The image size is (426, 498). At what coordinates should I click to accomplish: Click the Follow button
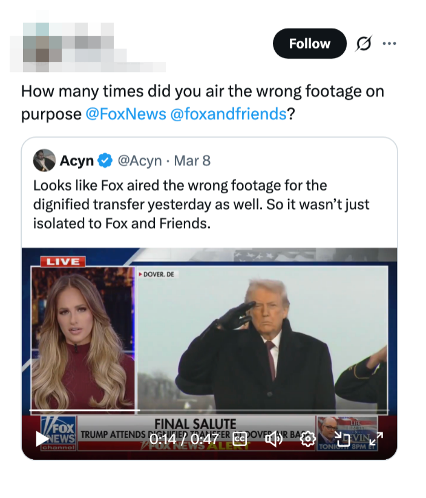pyautogui.click(x=309, y=44)
